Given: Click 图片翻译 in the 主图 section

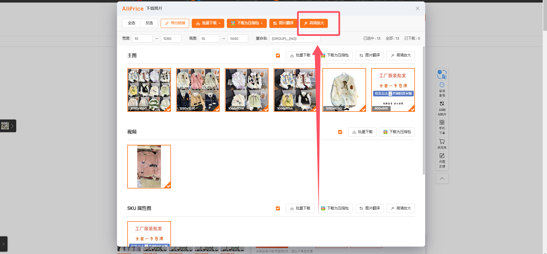Looking at the screenshot, I should pos(370,56).
